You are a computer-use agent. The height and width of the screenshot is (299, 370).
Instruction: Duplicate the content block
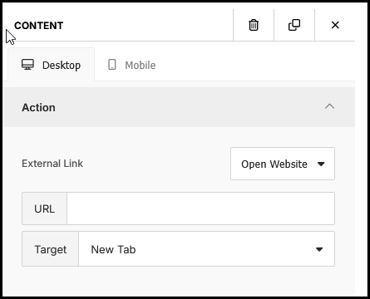(294, 25)
